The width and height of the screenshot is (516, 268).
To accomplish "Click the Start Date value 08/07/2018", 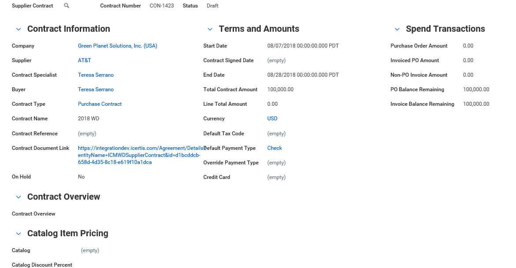I will 303,46.
